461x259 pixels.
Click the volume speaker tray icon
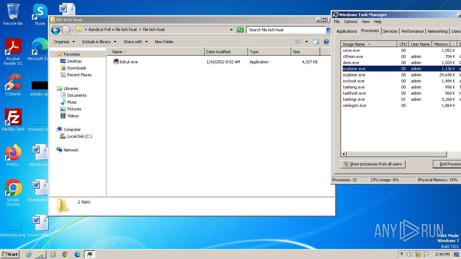pos(409,254)
